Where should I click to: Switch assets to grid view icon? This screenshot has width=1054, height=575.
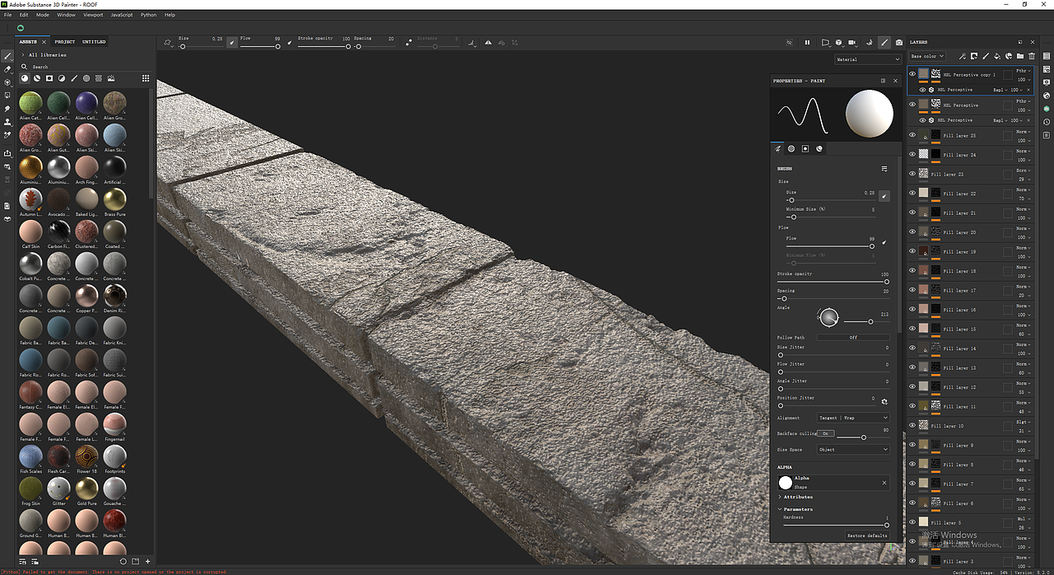146,78
